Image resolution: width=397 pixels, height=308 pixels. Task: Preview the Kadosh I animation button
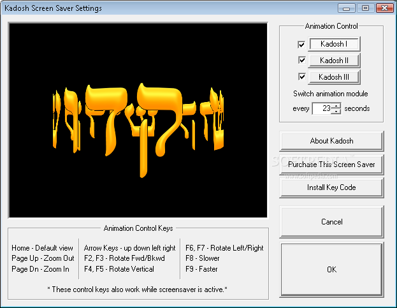click(x=334, y=44)
